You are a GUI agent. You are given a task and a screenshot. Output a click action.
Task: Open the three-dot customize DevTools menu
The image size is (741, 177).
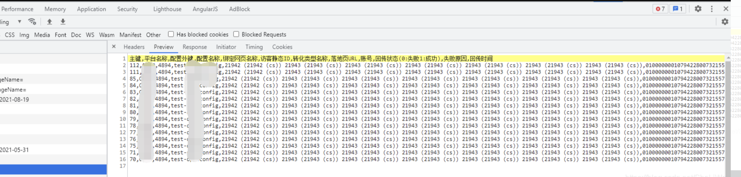[712, 9]
